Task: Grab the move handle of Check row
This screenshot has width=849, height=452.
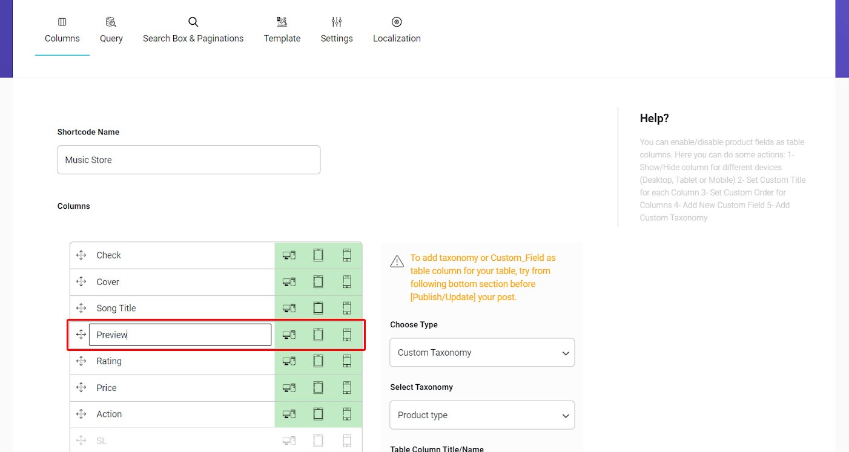Action: coord(81,255)
